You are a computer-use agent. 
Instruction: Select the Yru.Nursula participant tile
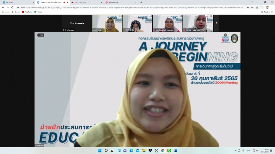click(x=77, y=23)
